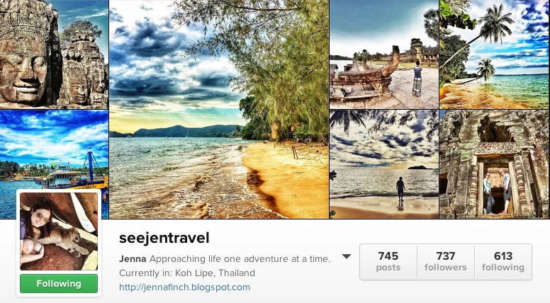Open the large central beach photo
Viewport: 550px width, 303px height.
(x=219, y=109)
